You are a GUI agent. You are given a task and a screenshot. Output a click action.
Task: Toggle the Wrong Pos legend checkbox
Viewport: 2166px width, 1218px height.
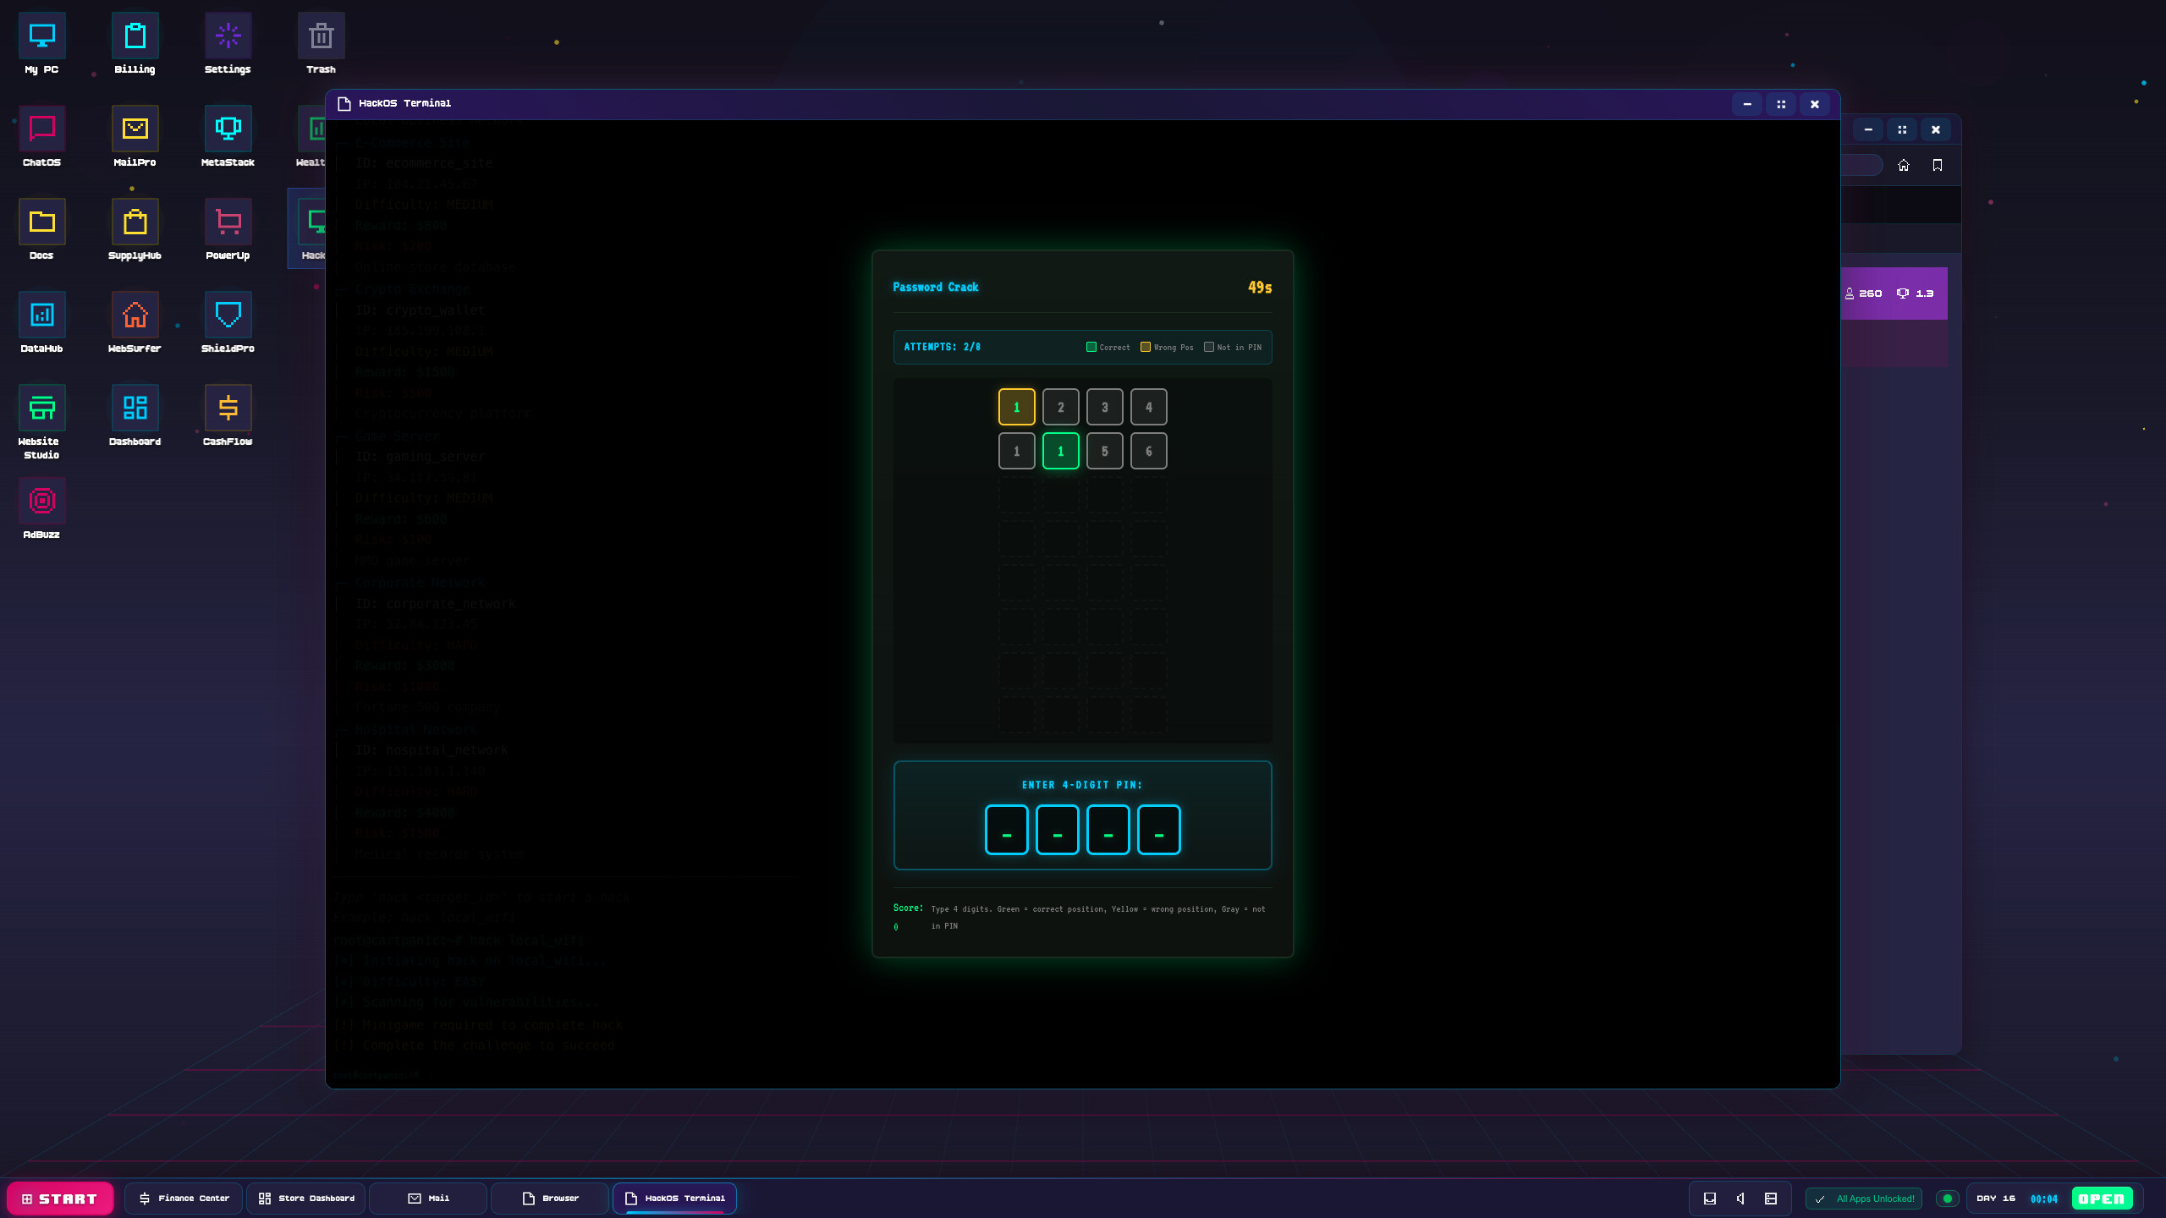tap(1146, 347)
